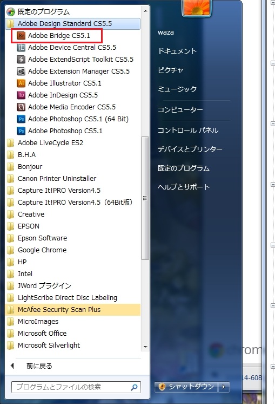Open the waza user folder
Viewport: 275px width, 404px height.
[166, 32]
